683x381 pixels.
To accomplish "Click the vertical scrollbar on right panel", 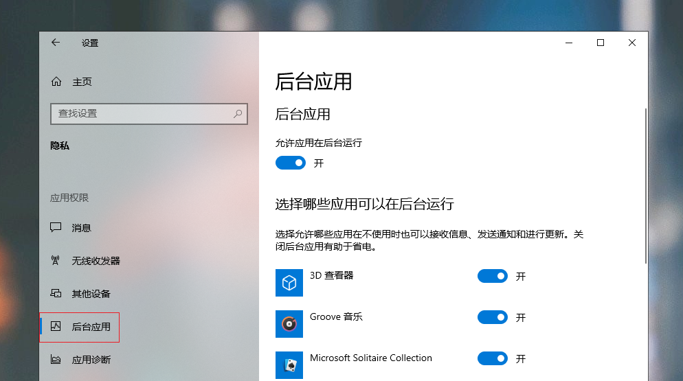I will tap(646, 186).
